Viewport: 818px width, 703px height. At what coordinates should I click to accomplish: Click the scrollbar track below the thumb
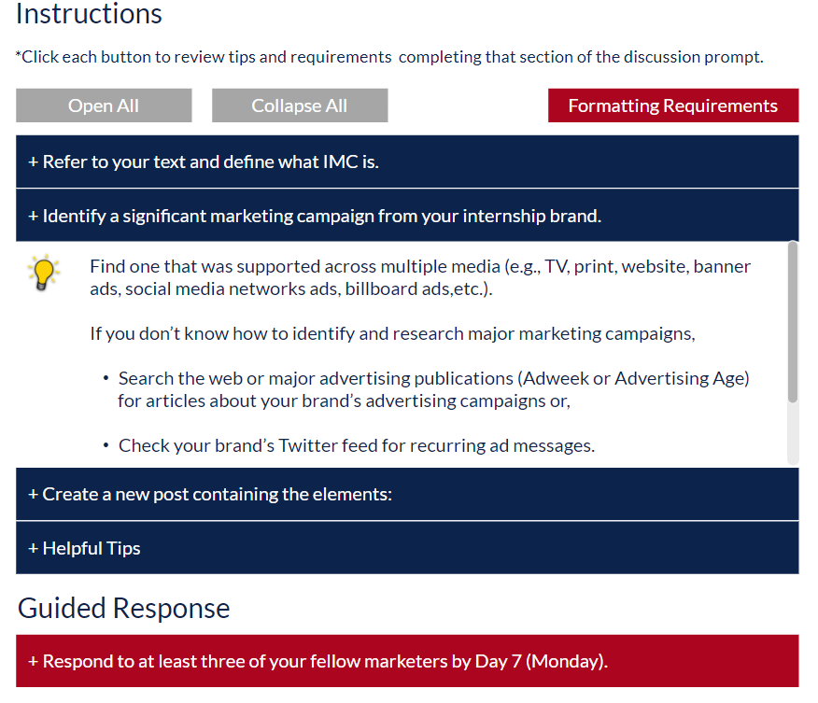coord(793,433)
